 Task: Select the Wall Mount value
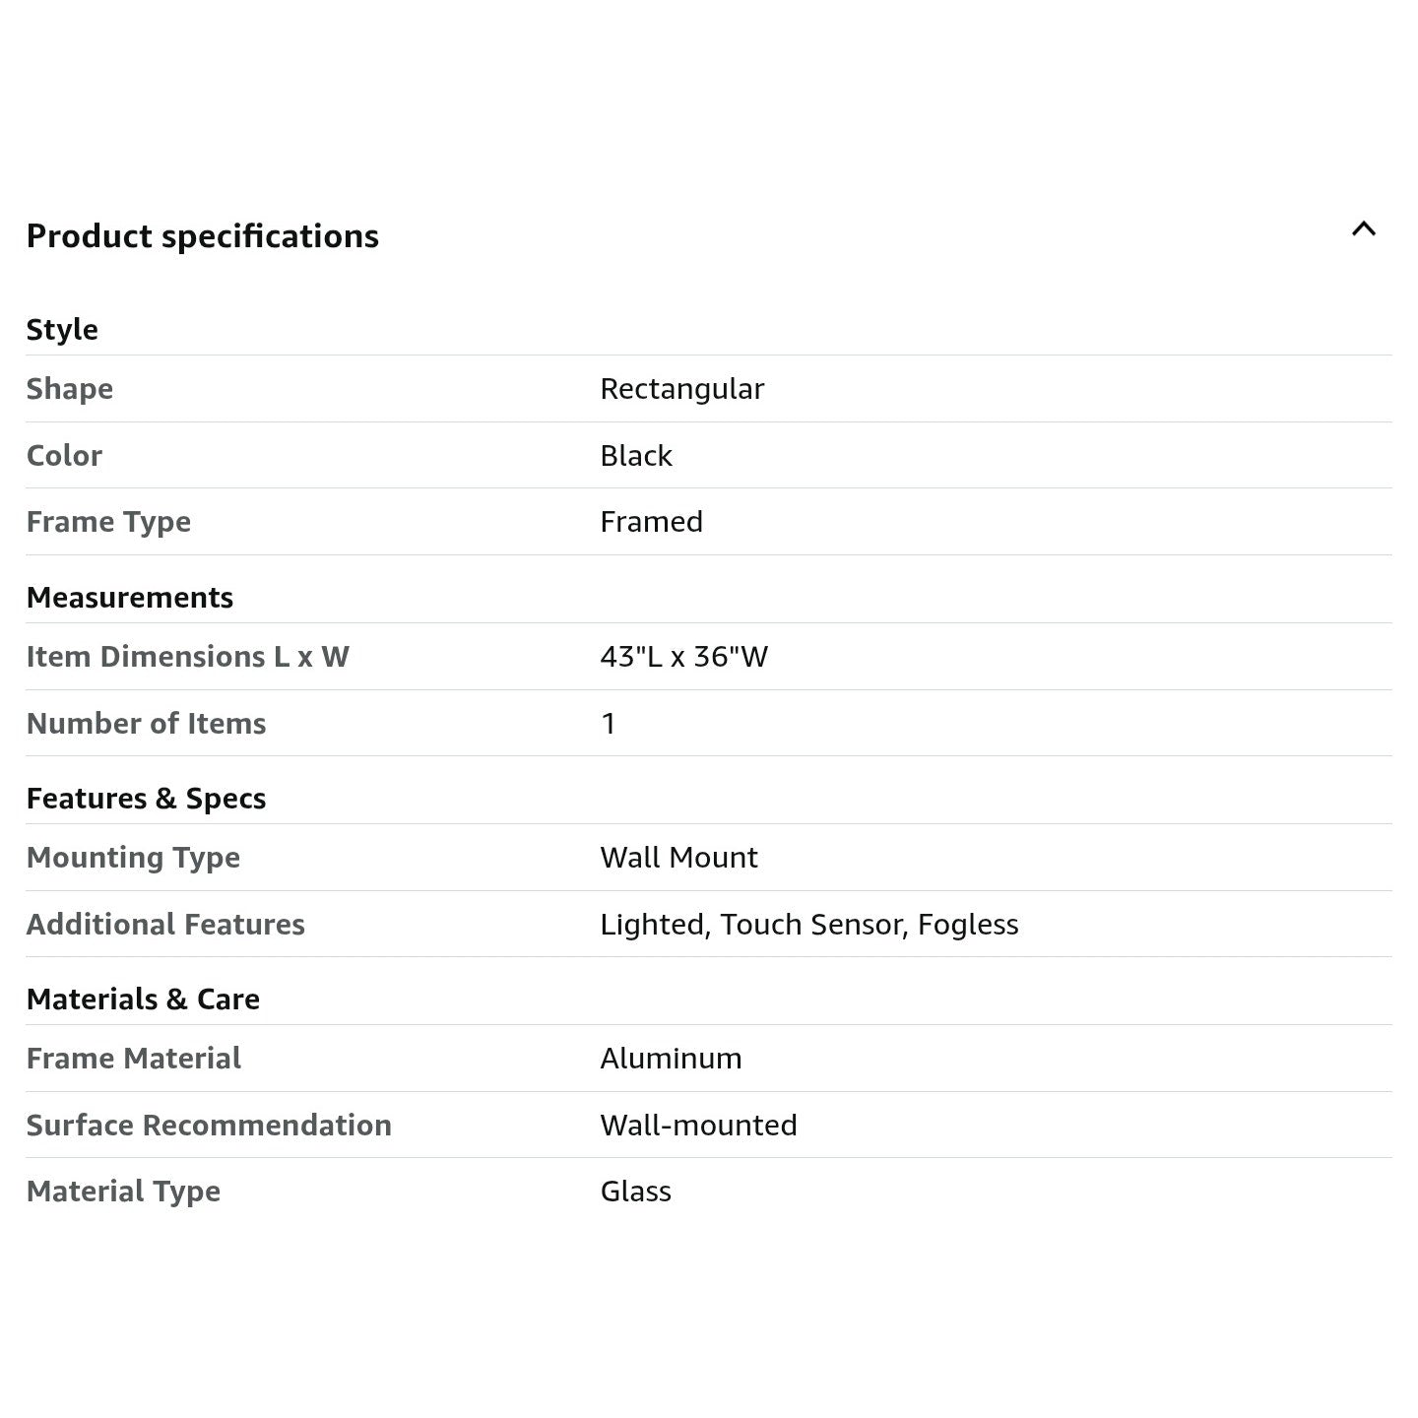tap(678, 858)
